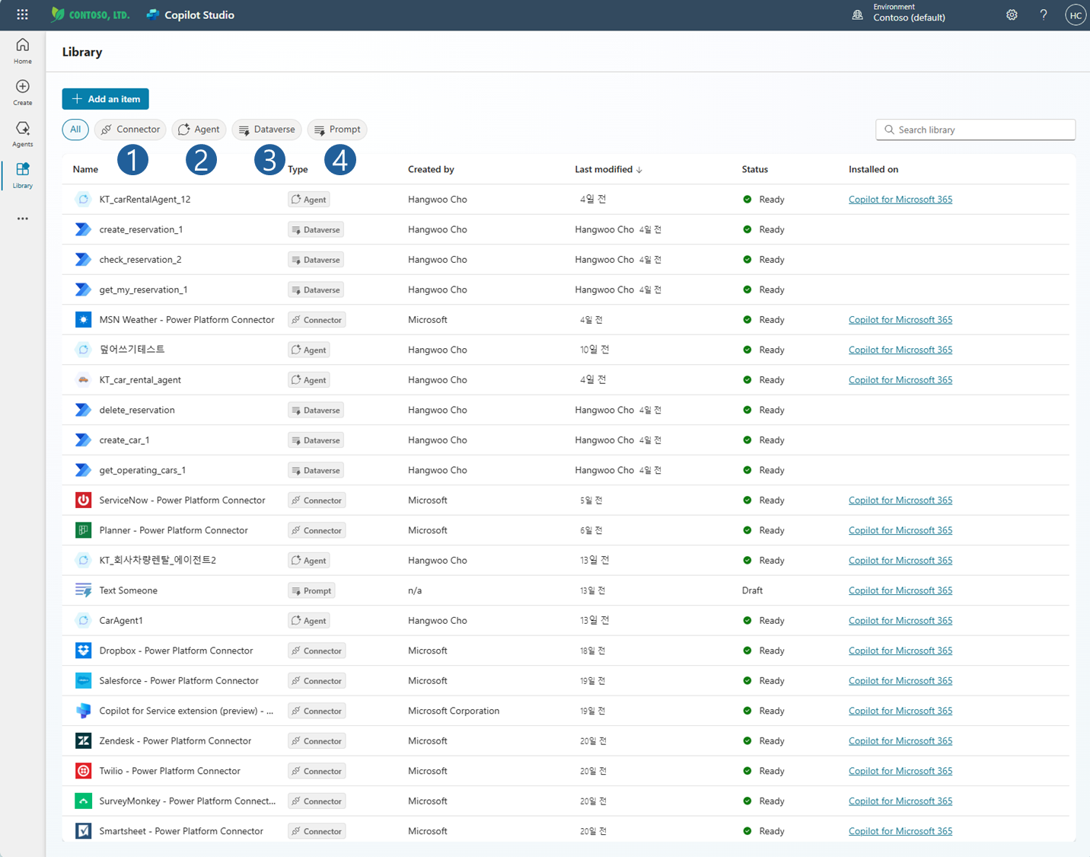The image size is (1090, 857).
Task: Click the Copilot Studio logo icon
Action: [153, 14]
